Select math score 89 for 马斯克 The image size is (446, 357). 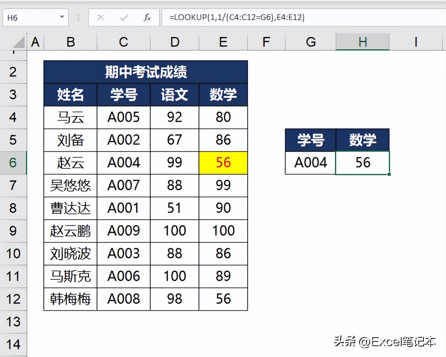pos(223,277)
